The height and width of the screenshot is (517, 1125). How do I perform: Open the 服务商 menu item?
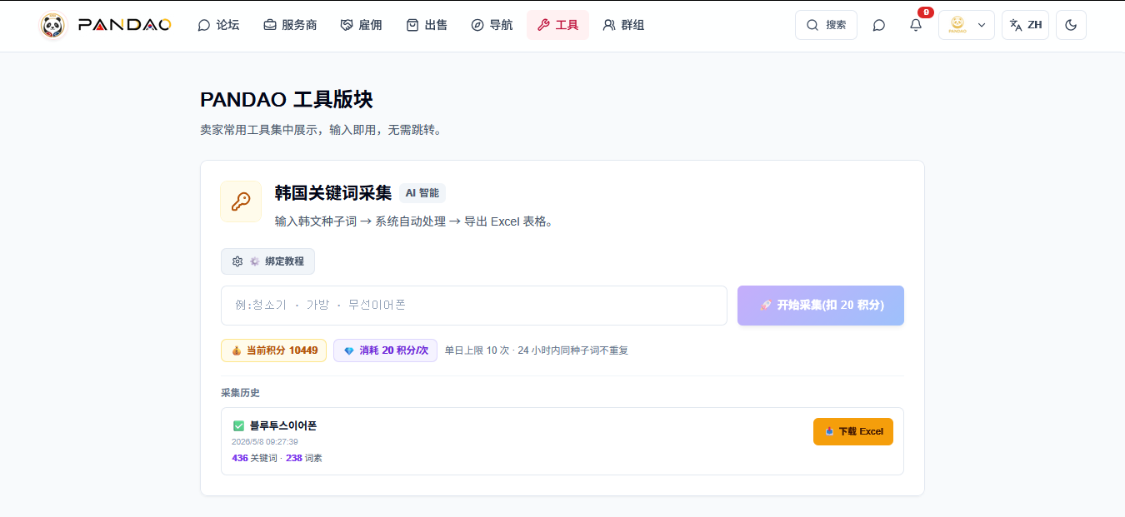pyautogui.click(x=290, y=25)
